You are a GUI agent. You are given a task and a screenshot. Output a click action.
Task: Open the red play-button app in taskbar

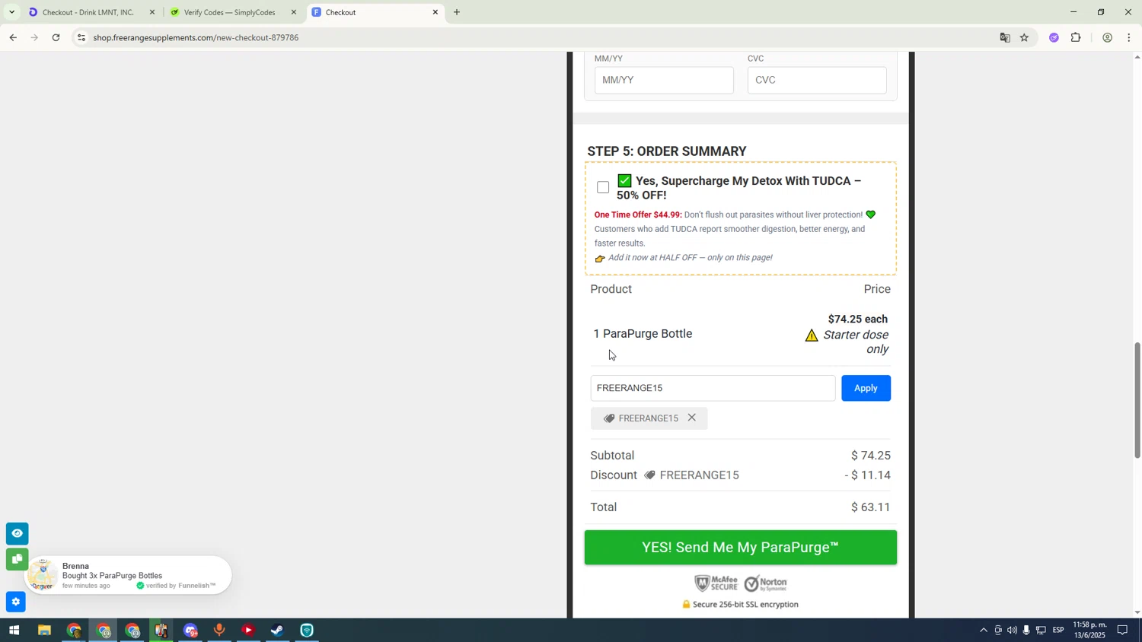click(x=248, y=631)
